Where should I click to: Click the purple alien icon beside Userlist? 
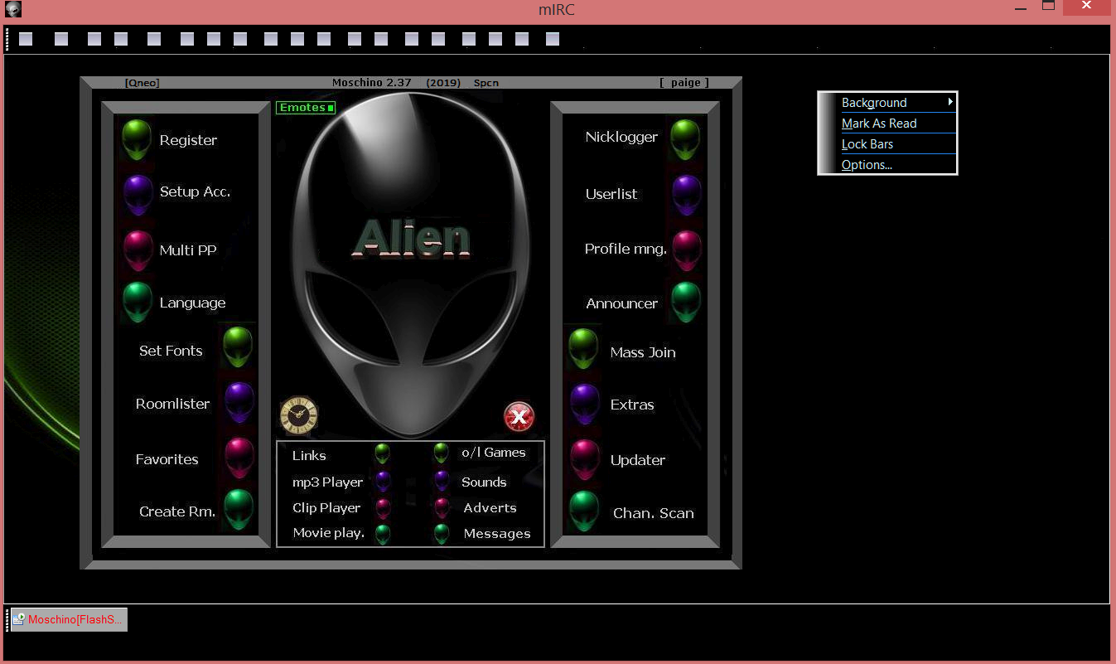pyautogui.click(x=687, y=196)
